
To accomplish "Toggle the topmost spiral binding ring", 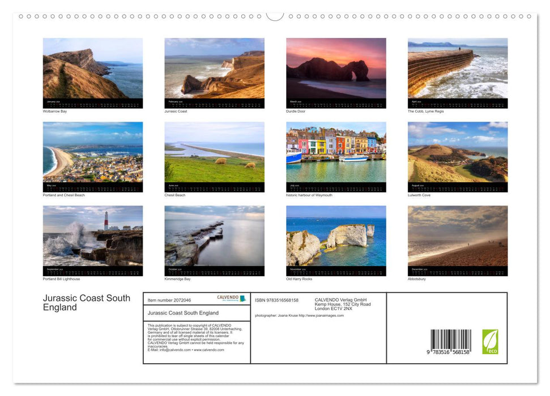I will [21, 16].
